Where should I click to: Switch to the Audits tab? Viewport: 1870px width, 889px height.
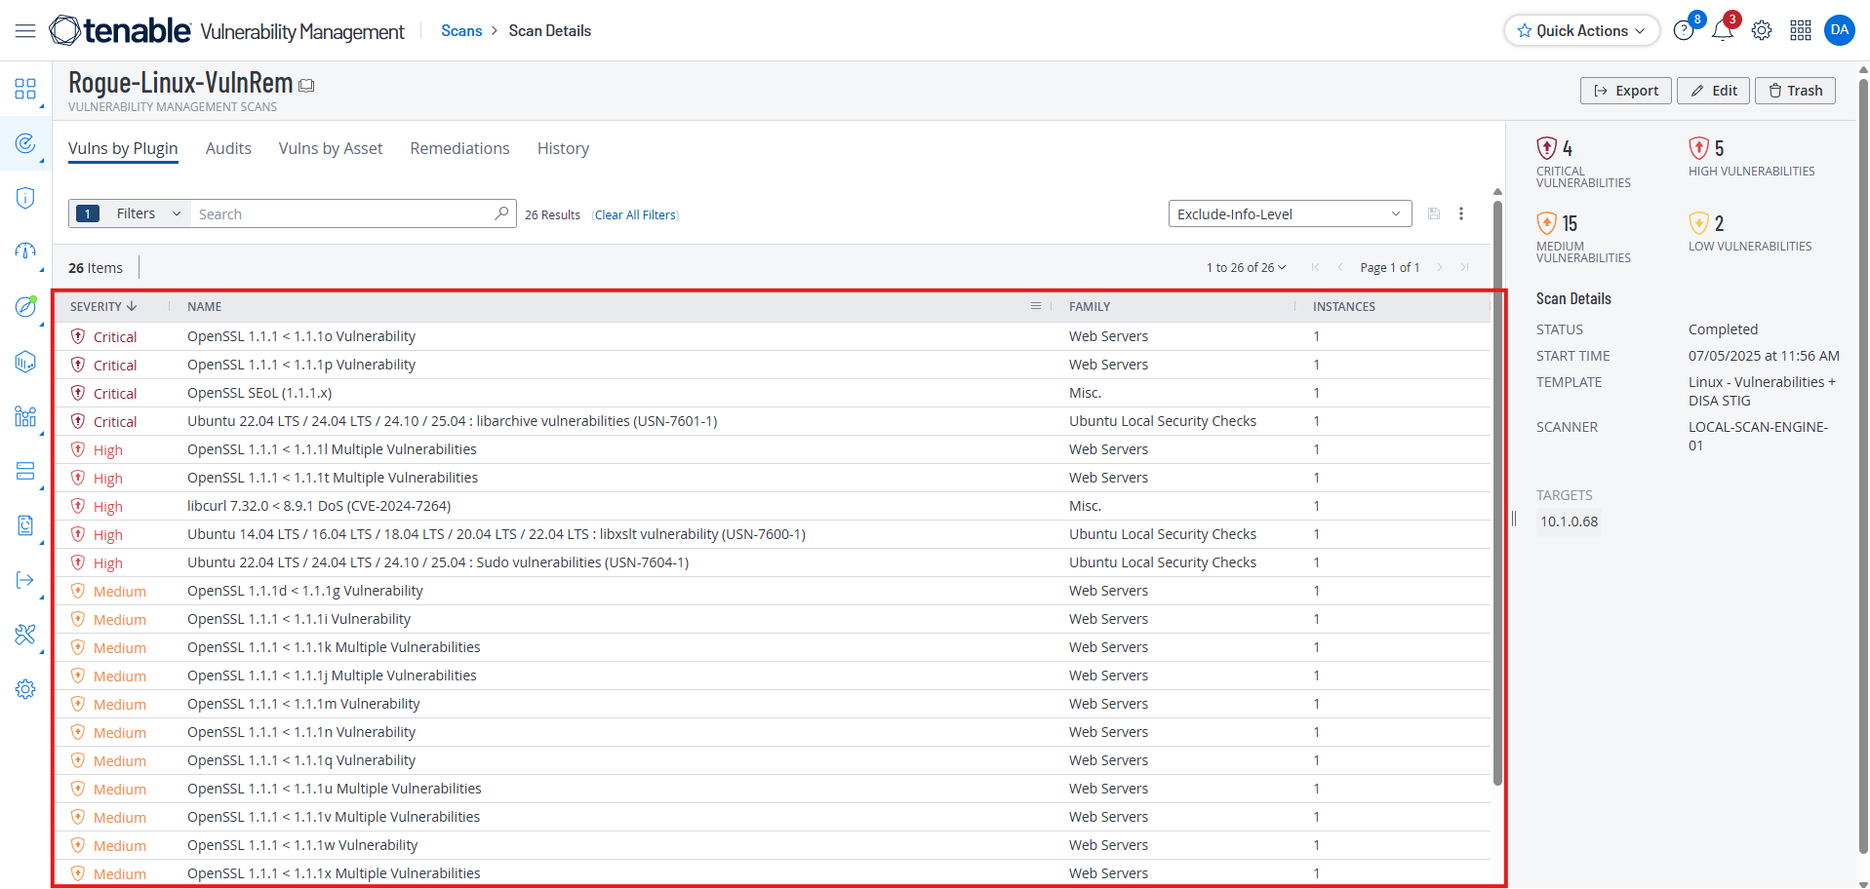pos(228,148)
